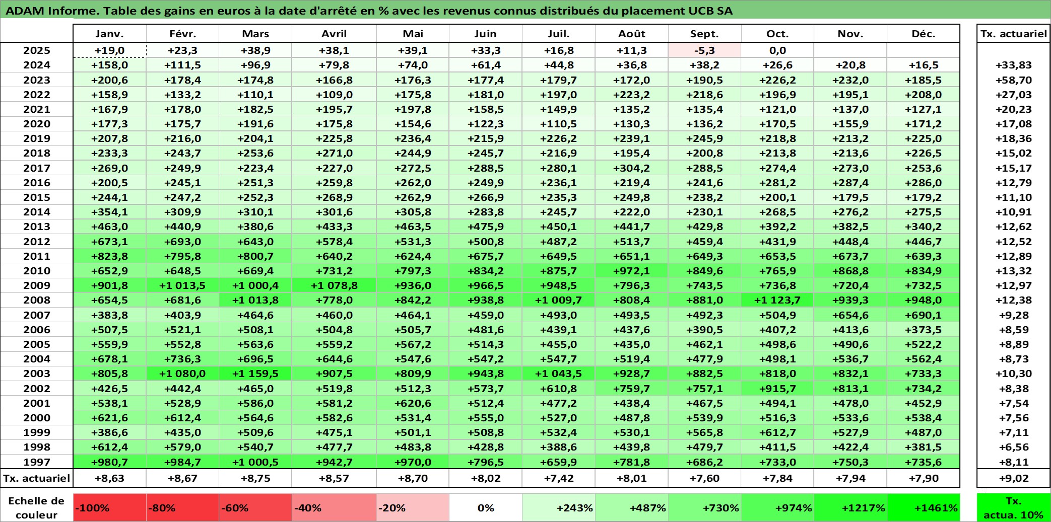Image resolution: width=1051 pixels, height=522 pixels.
Task: Click the "+1 159,5" cell
Action: 255,374
